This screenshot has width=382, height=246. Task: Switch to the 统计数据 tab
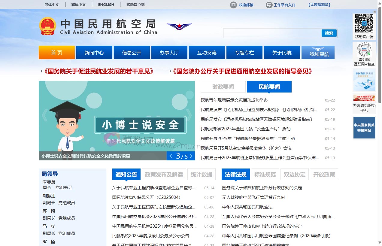coord(201,174)
